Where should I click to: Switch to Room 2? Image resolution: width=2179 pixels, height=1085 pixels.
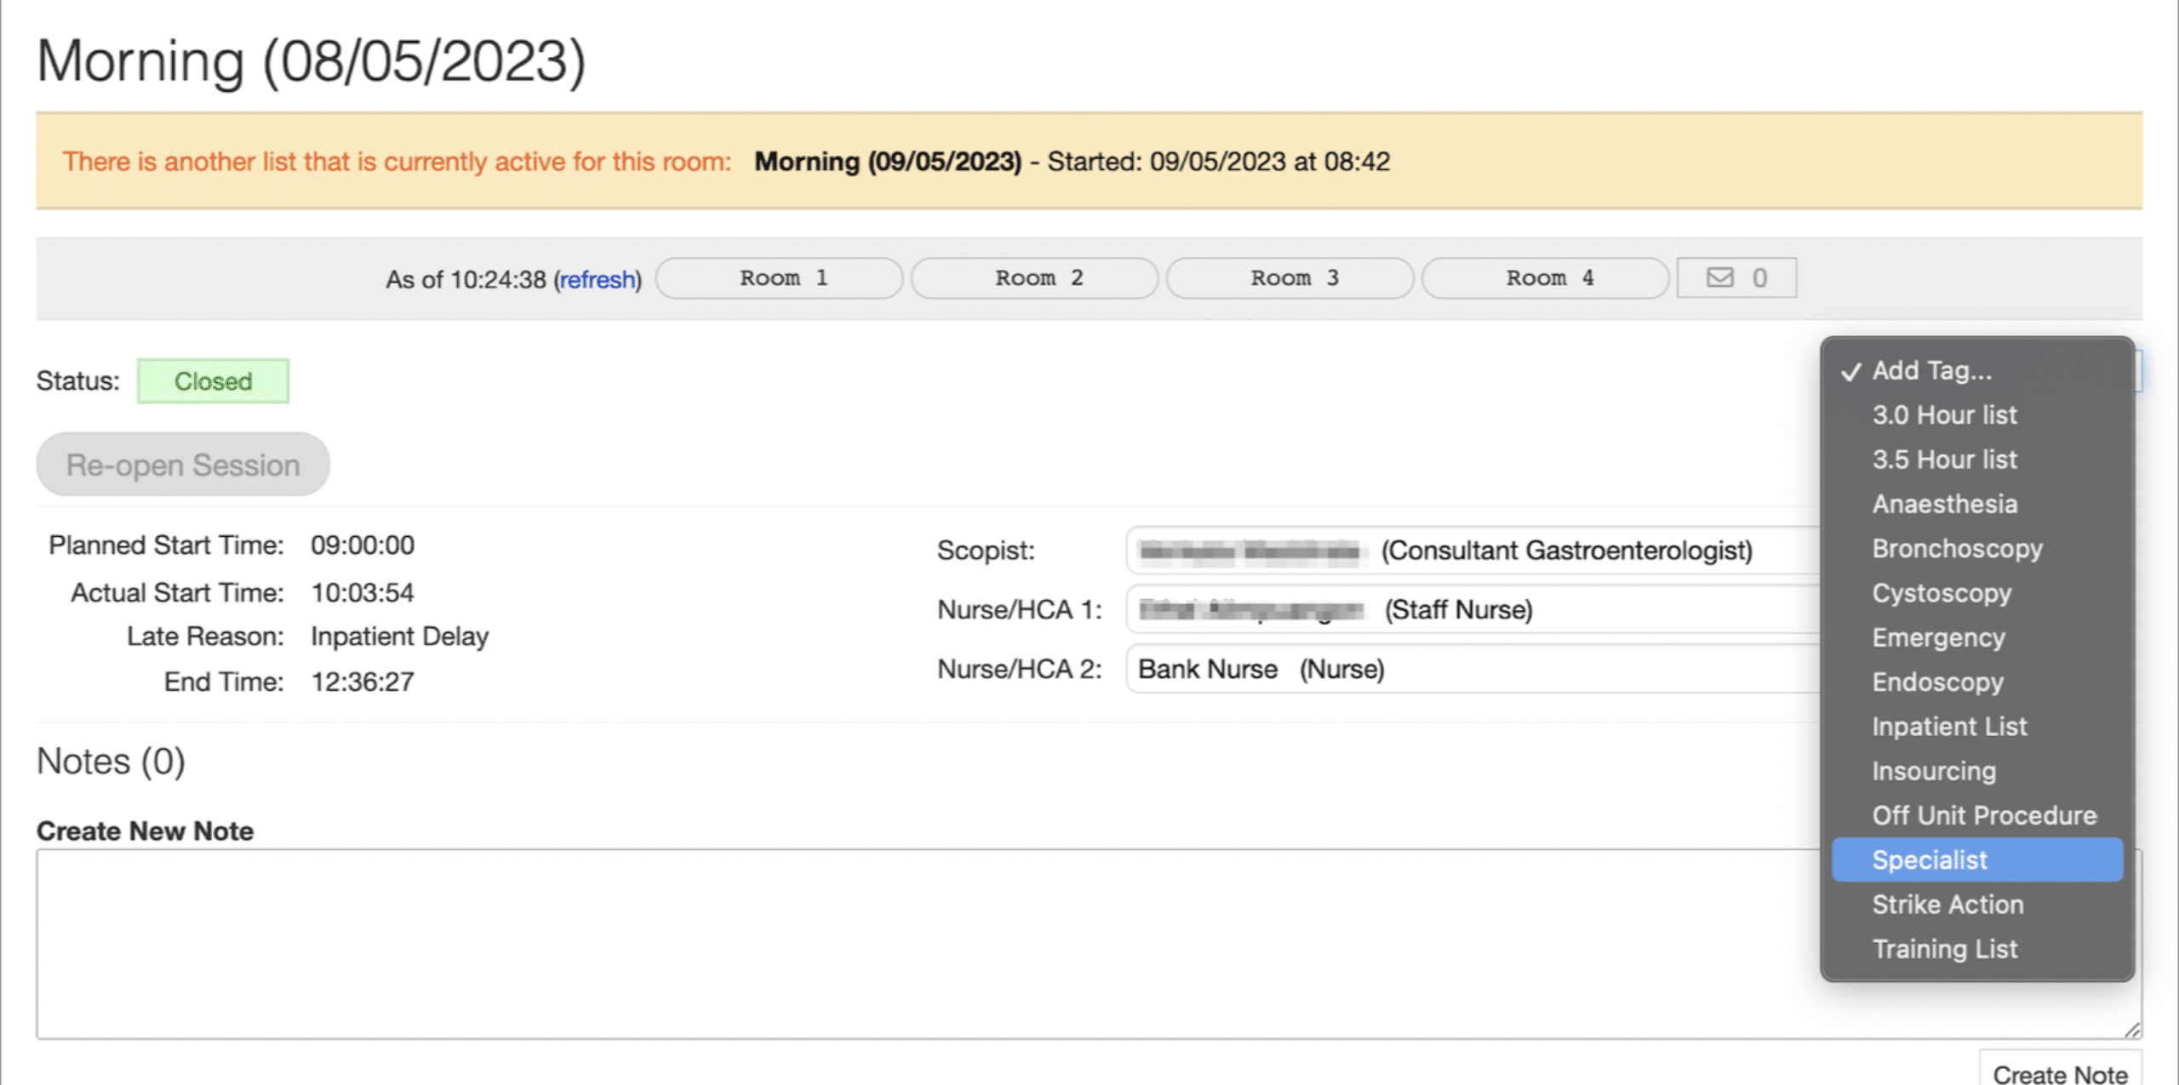[x=1034, y=277]
